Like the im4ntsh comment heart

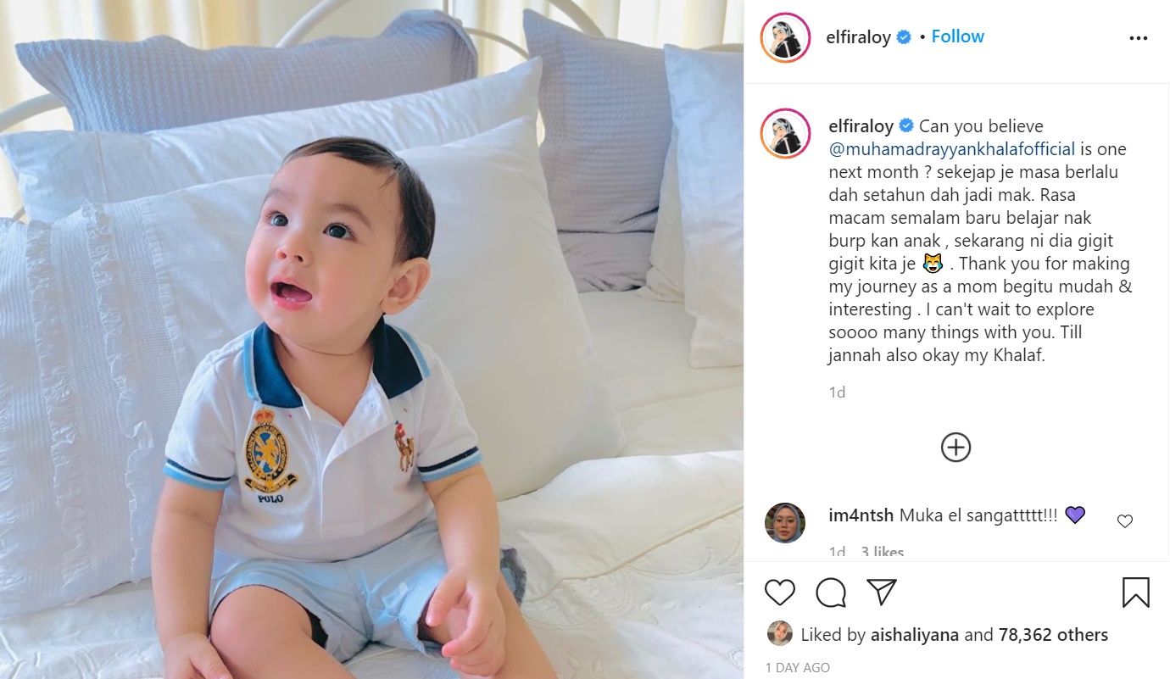(x=1125, y=521)
